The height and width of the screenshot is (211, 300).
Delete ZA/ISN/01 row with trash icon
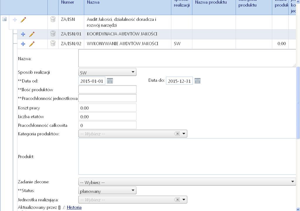(x=53, y=34)
